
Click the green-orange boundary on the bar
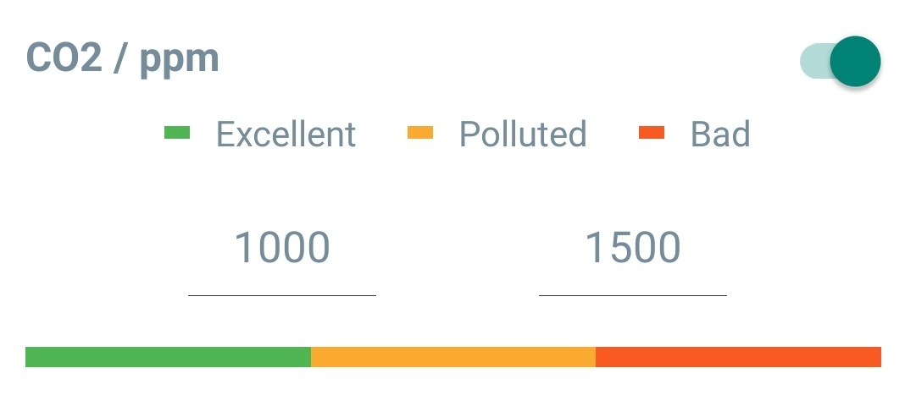click(x=311, y=357)
